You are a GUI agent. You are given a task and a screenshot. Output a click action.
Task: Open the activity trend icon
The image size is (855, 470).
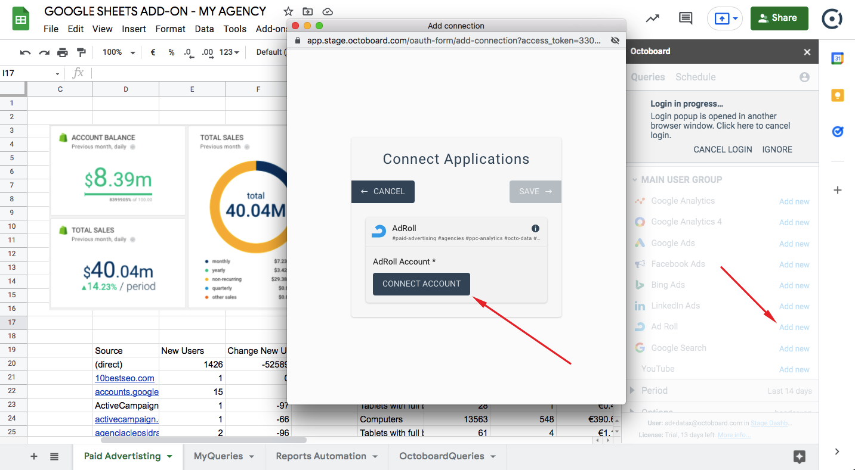[x=653, y=18]
